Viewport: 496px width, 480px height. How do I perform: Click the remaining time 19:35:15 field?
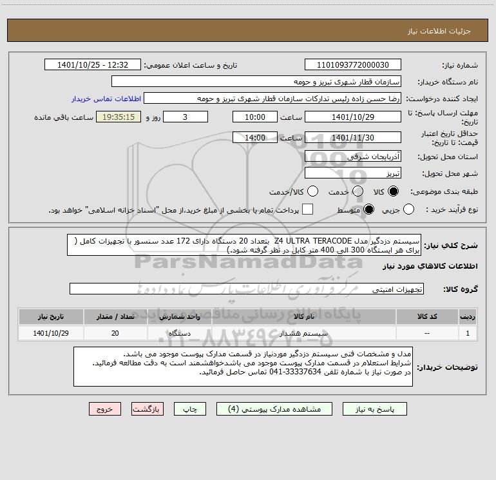tap(119, 117)
